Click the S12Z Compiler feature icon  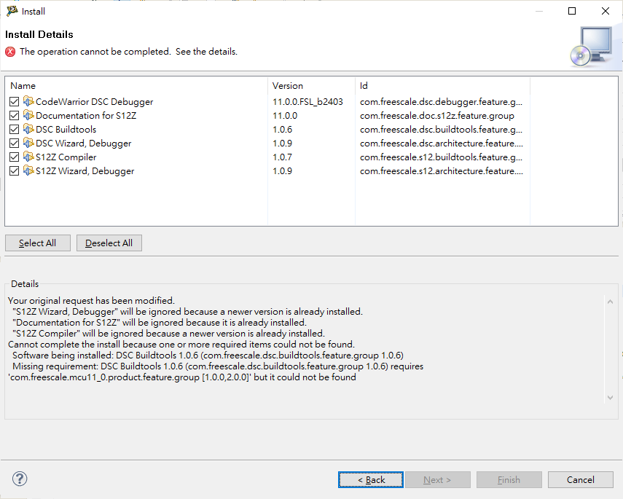point(28,157)
